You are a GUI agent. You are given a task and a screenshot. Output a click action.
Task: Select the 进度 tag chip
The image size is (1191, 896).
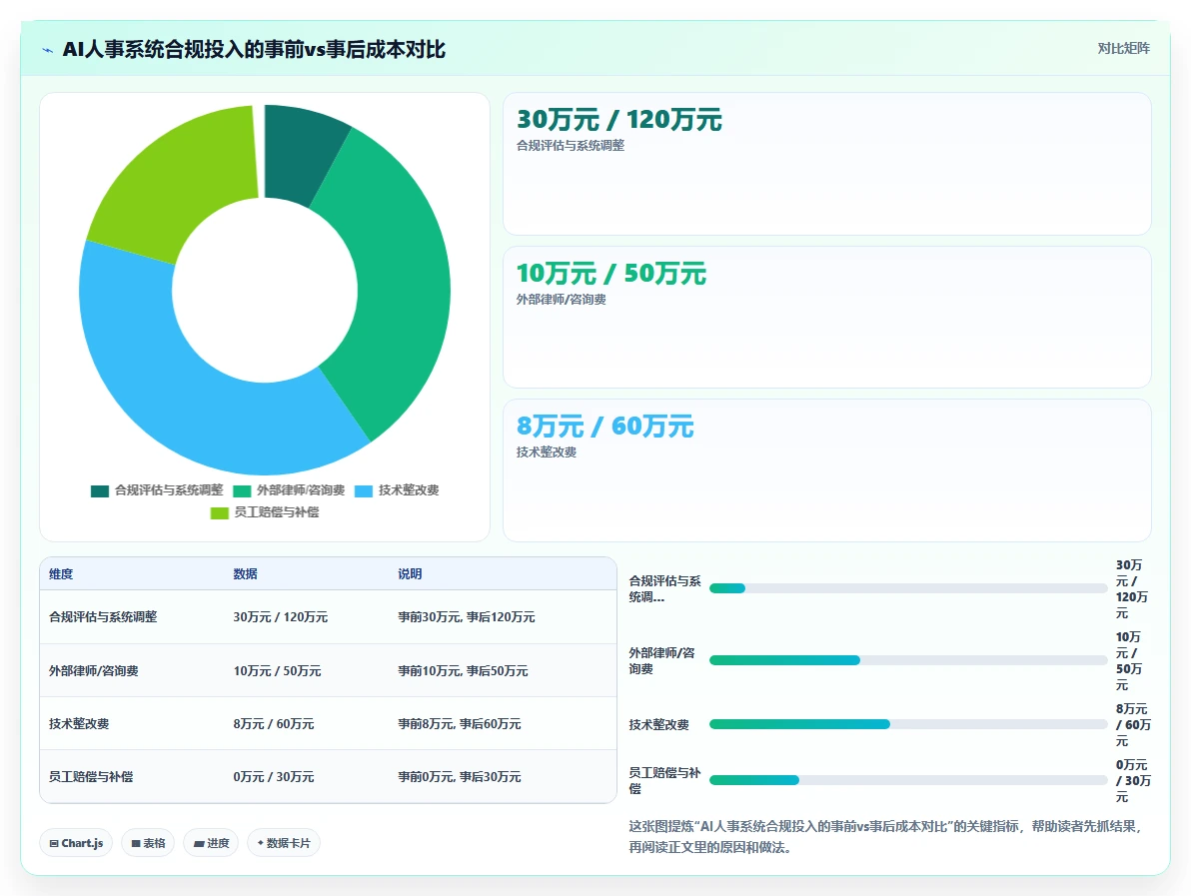211,843
